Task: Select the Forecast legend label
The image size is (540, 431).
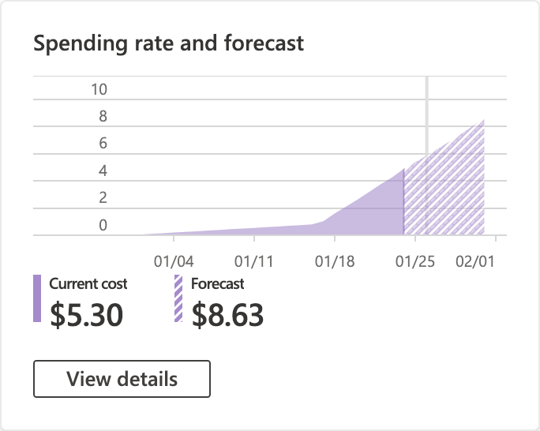Action: pyautogui.click(x=218, y=284)
